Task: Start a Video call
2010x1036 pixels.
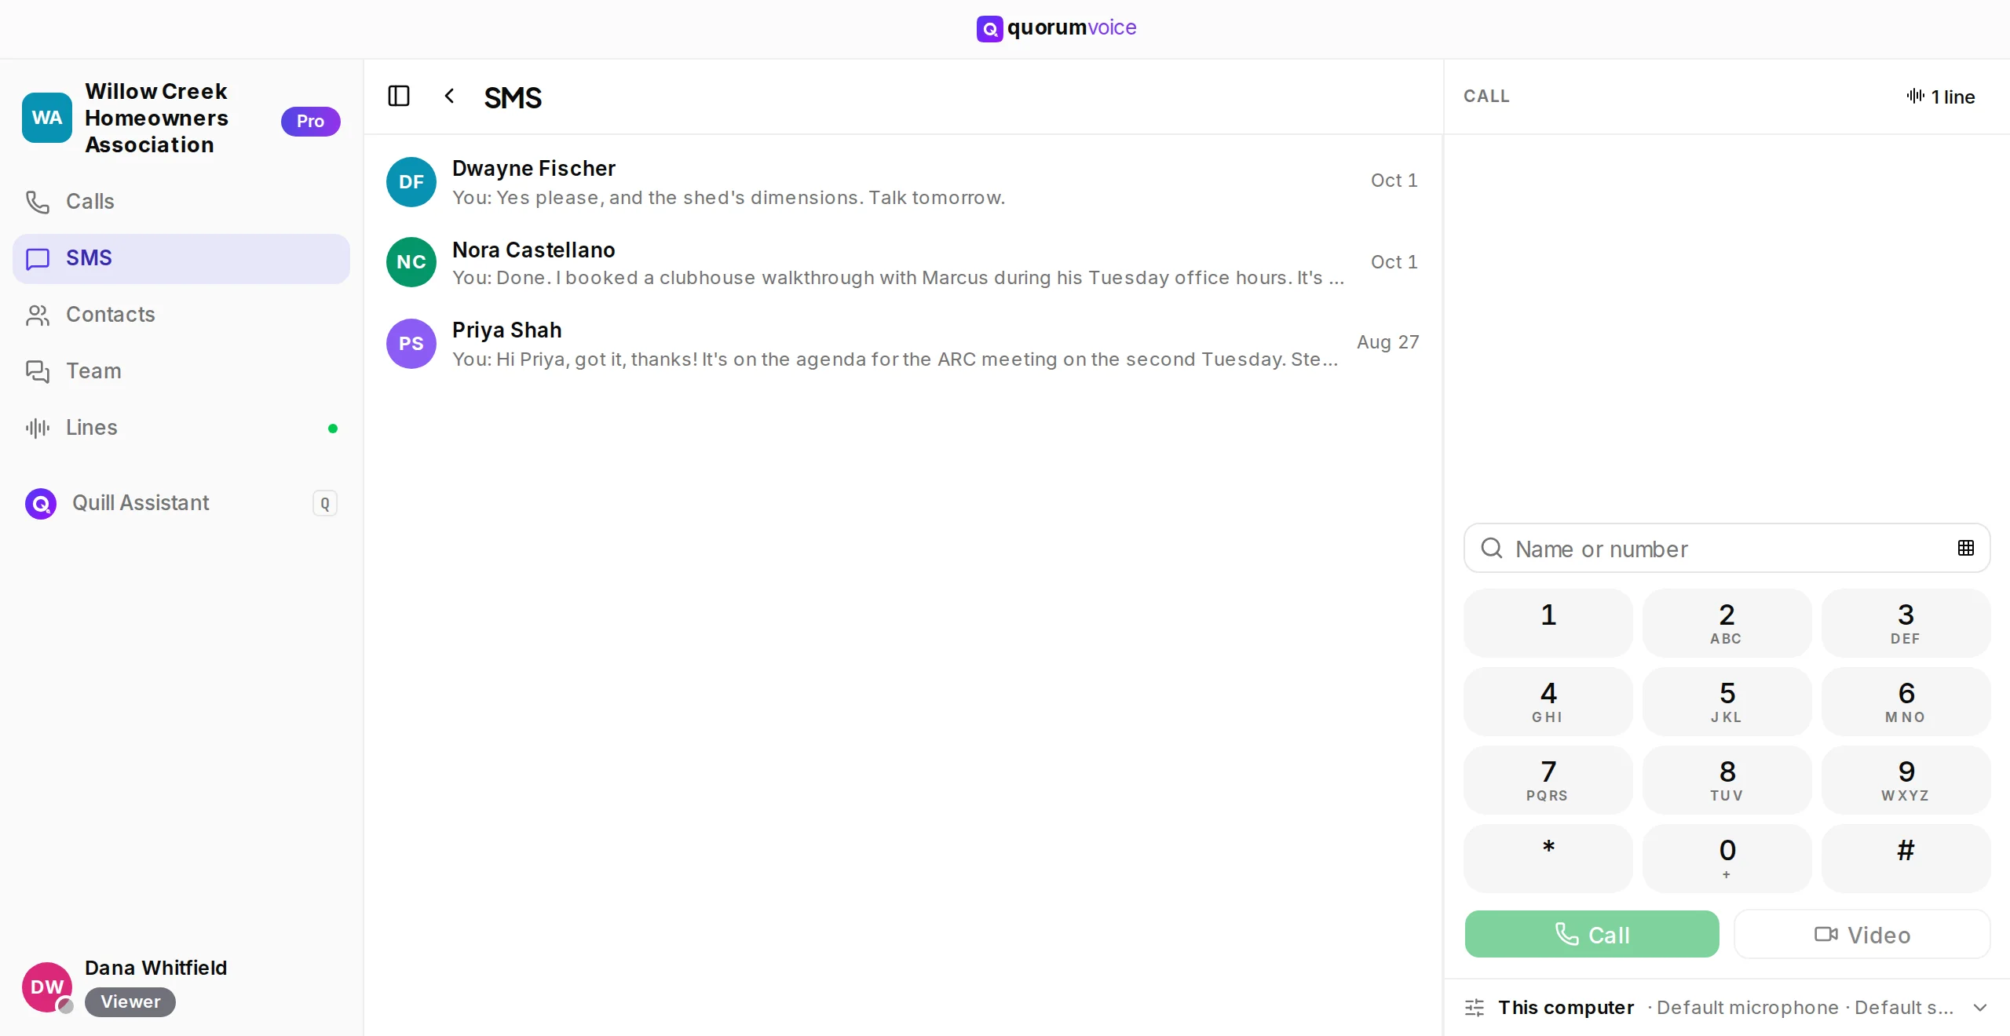Action: pyautogui.click(x=1862, y=934)
